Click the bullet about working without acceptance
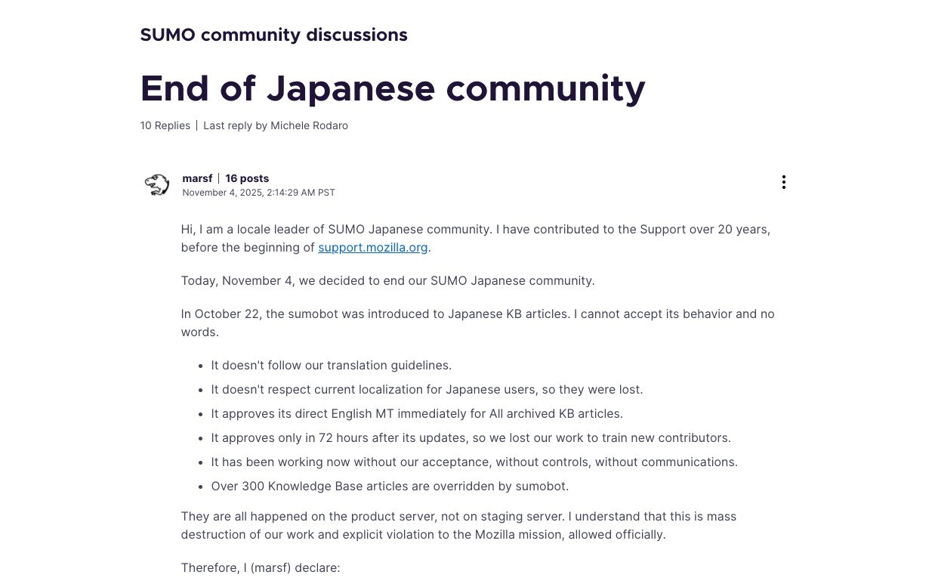 pyautogui.click(x=474, y=462)
